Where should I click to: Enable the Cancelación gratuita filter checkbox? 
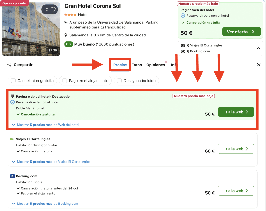click(14, 81)
